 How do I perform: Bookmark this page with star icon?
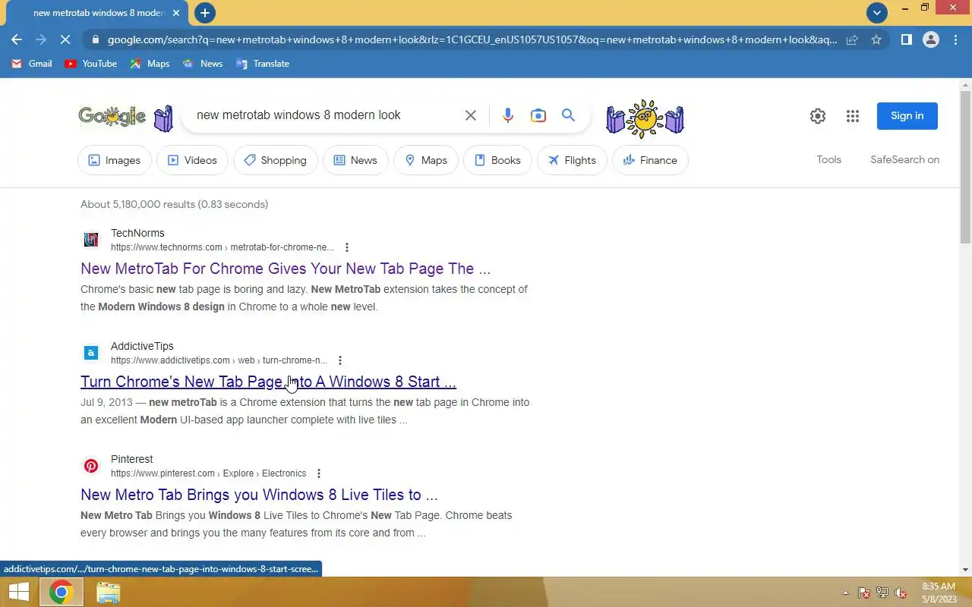(876, 39)
